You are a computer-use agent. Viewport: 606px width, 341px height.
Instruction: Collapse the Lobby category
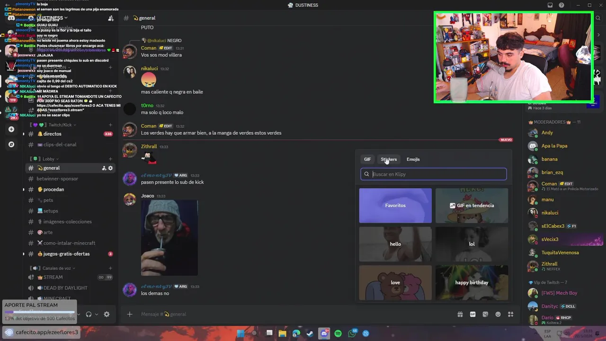point(45,159)
